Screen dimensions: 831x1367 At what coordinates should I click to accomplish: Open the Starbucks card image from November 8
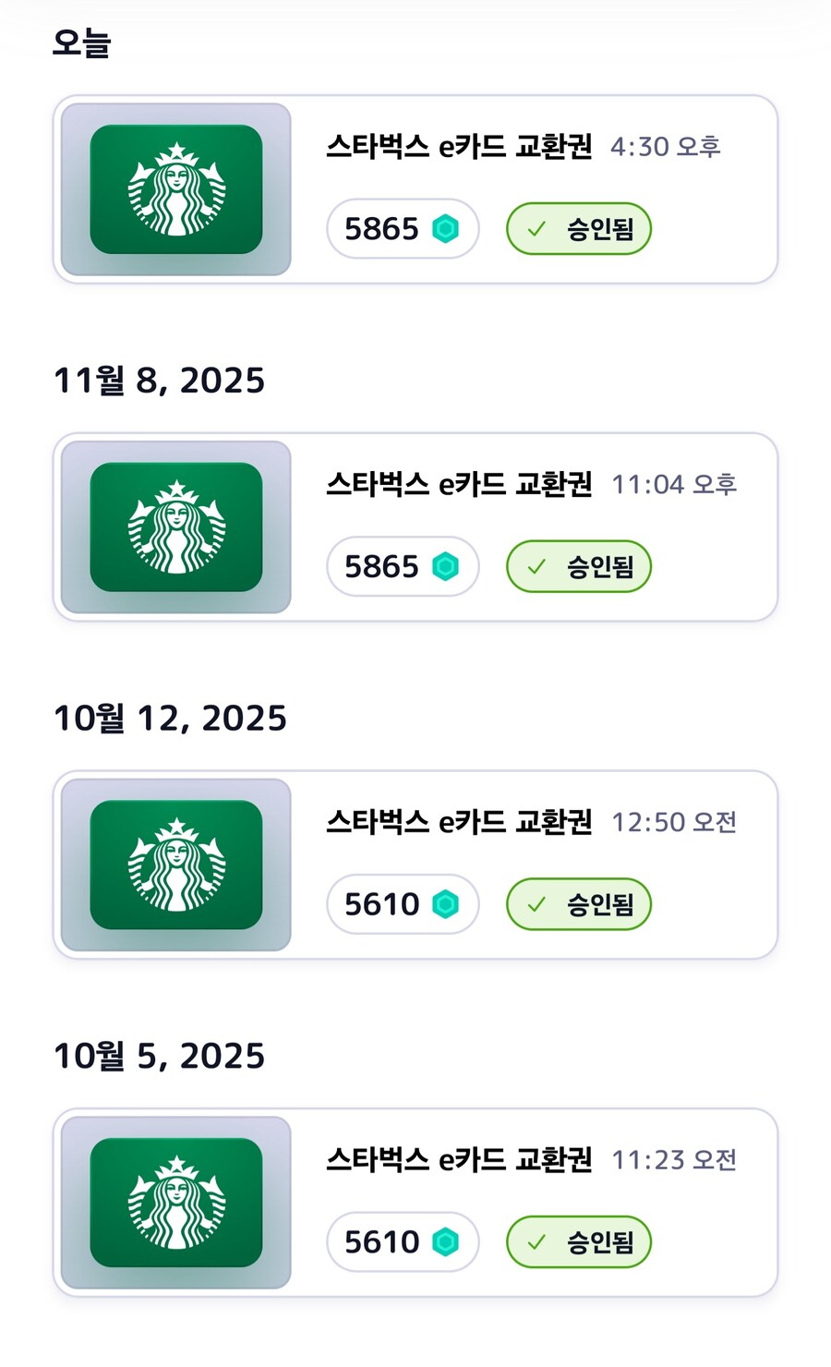click(x=176, y=527)
